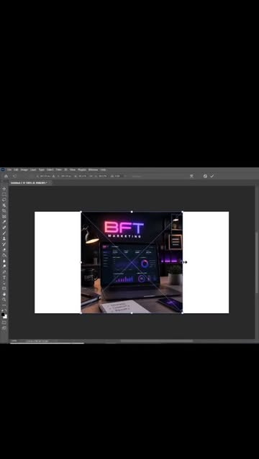The height and width of the screenshot is (459, 259).
Task: Select the Eyedropper tool
Action: (4, 222)
